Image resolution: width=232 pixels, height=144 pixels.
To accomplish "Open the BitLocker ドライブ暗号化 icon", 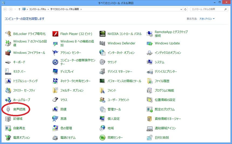I will [x=8, y=34].
